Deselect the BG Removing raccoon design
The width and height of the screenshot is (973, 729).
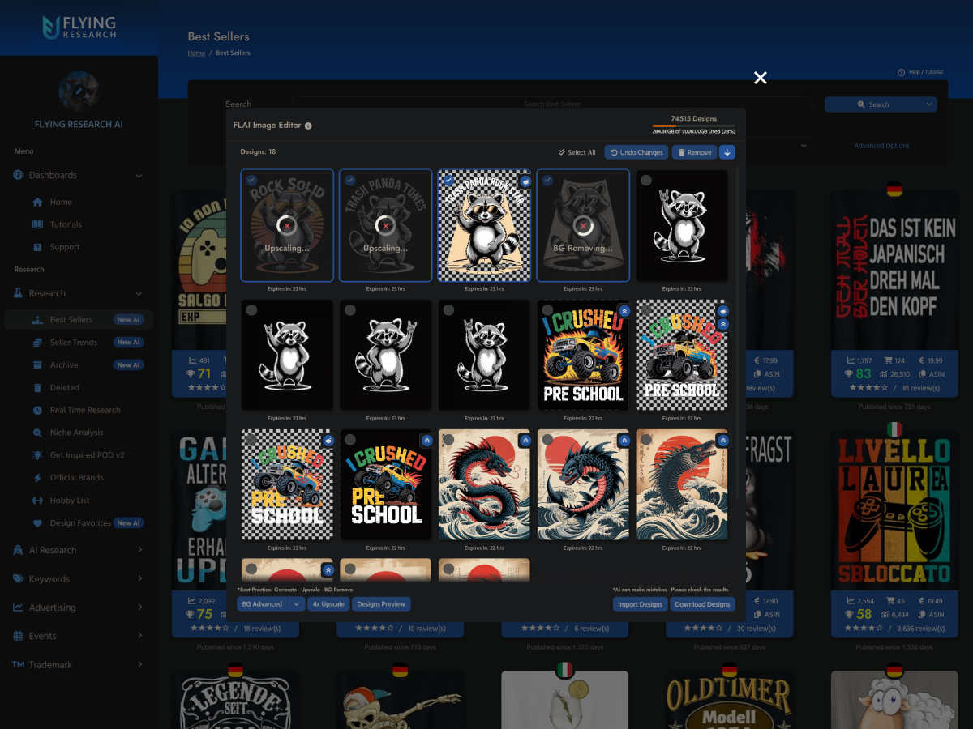547,180
